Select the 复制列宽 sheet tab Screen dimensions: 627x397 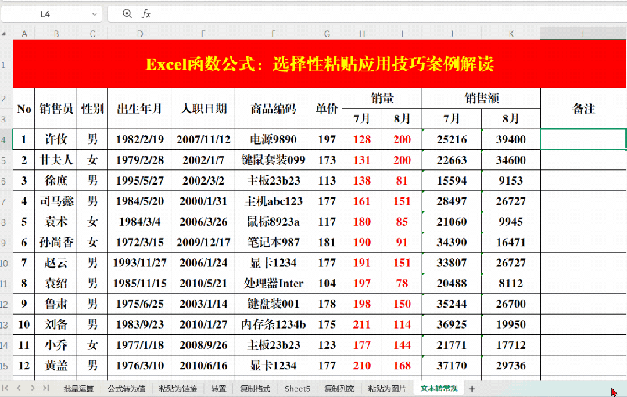coord(339,388)
